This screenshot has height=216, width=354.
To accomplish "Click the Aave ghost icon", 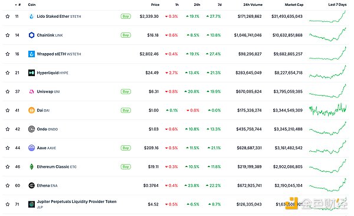I will (x=32, y=148).
